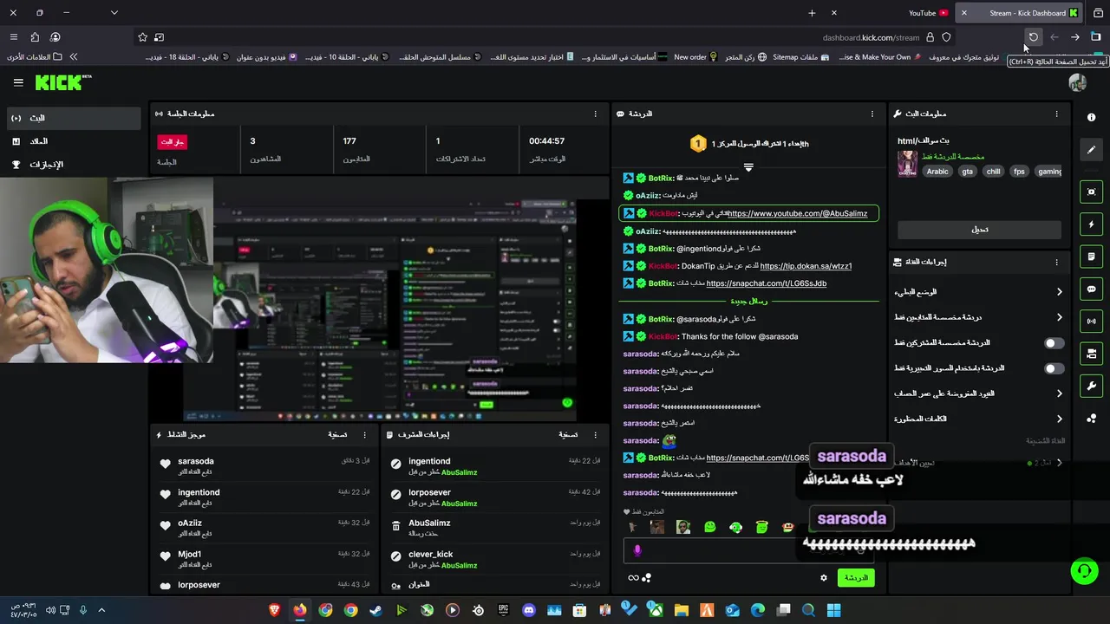Open the first snapchat.com link in chat
Image resolution: width=1110 pixels, height=624 pixels.
pos(766,283)
